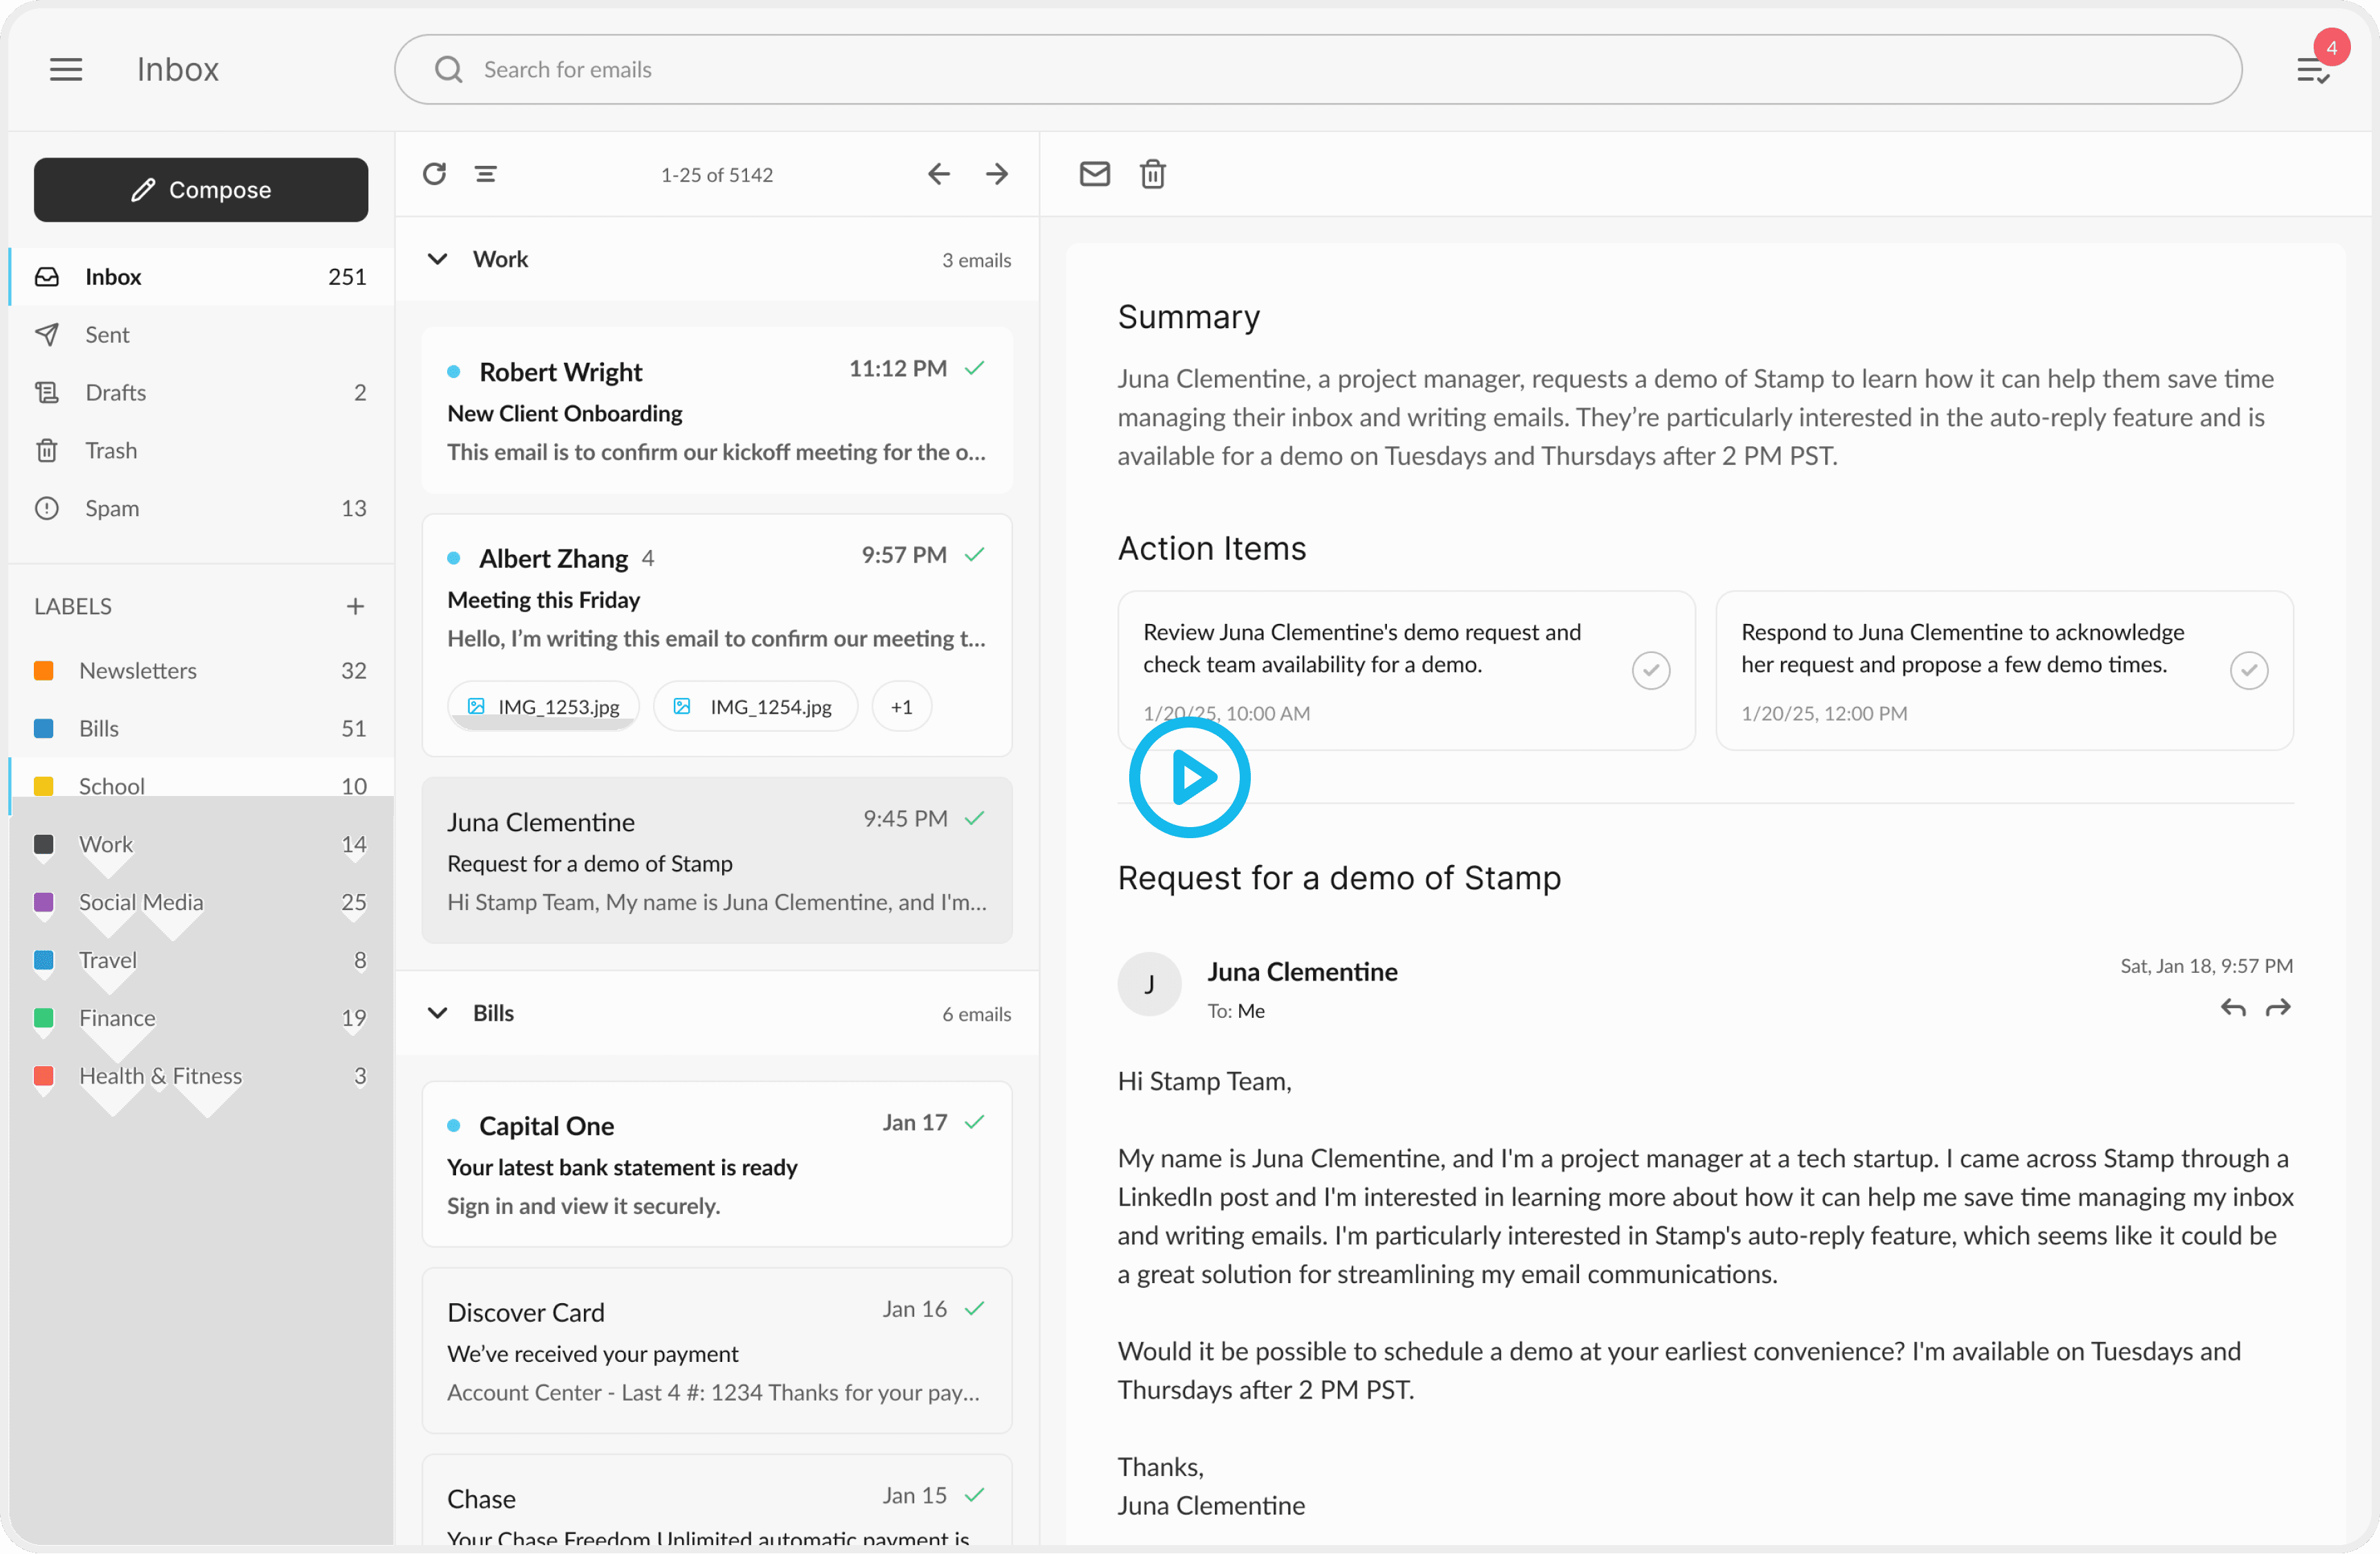Screen dimensions: 2380x1554
Task: Mark Juna Clementine email done in list
Action: pos(975,819)
